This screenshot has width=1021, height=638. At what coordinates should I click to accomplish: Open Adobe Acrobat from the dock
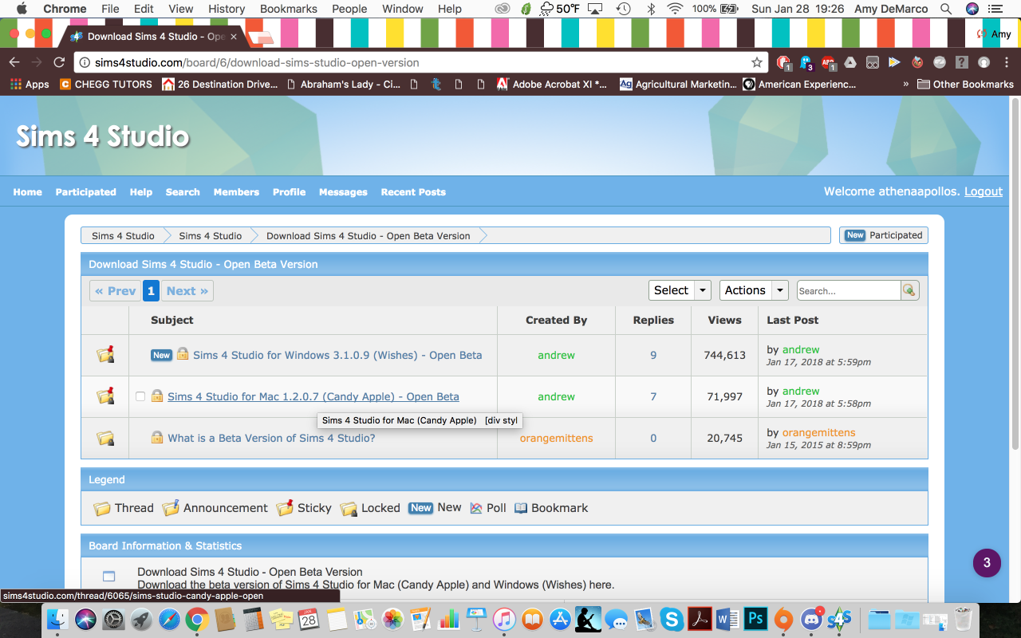[700, 618]
